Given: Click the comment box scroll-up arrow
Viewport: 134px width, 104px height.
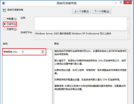Looking at the screenshot, I should pos(128,19).
